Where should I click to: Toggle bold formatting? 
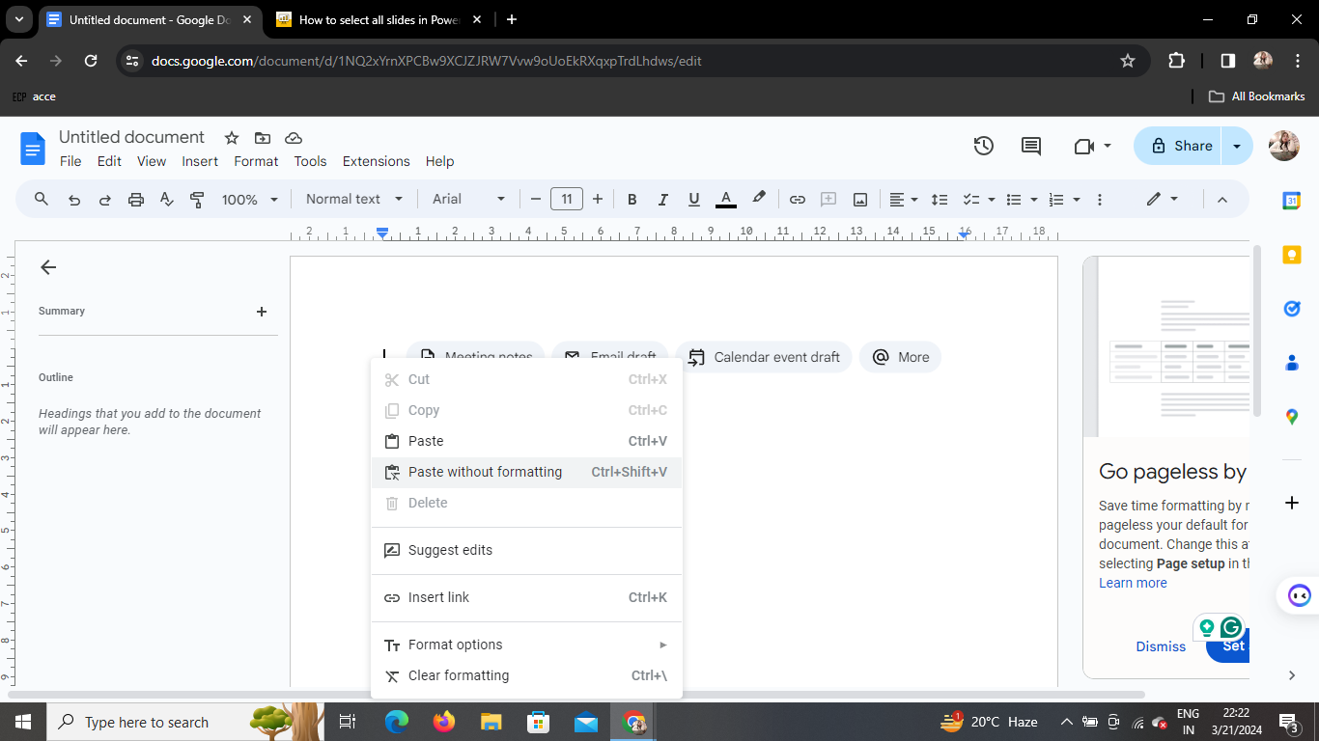[632, 200]
